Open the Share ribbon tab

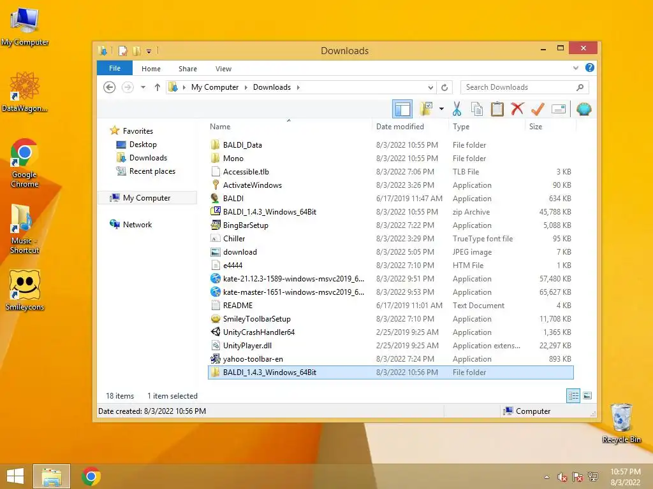click(x=188, y=69)
